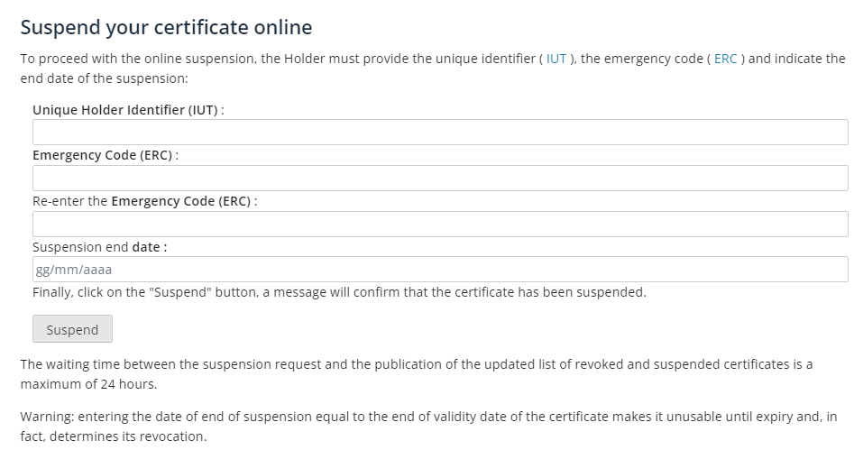Image resolution: width=854 pixels, height=459 pixels.
Task: Click the 'Unique Holder Identifier (IUT)' label
Action: click(x=127, y=110)
